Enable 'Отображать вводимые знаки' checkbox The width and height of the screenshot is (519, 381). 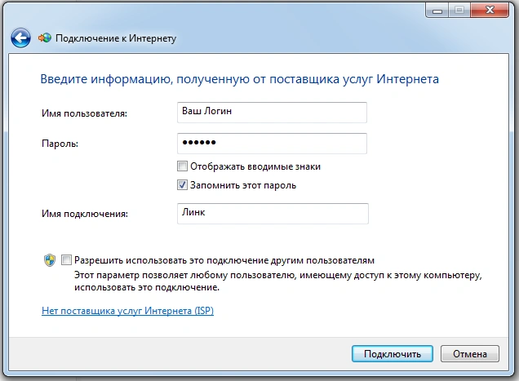(x=182, y=166)
